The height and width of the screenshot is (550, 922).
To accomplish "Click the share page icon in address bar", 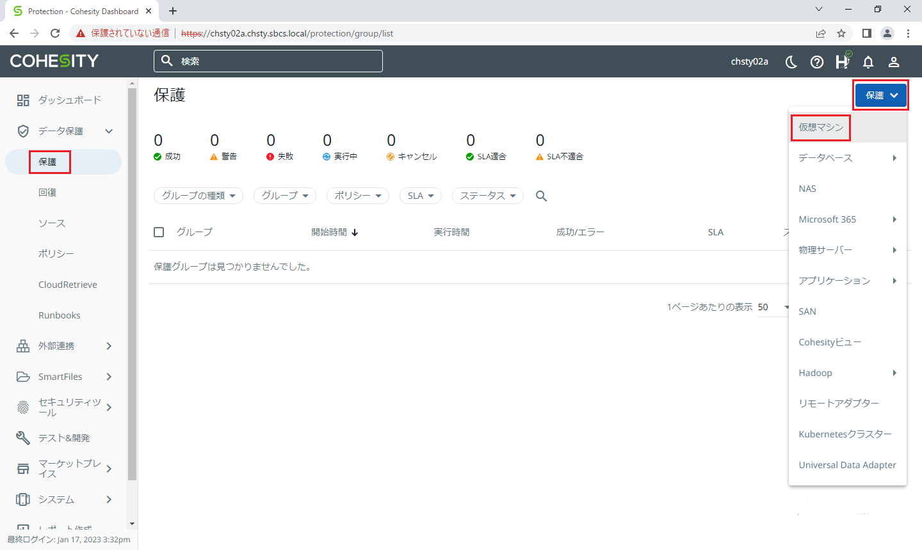I will [x=821, y=33].
